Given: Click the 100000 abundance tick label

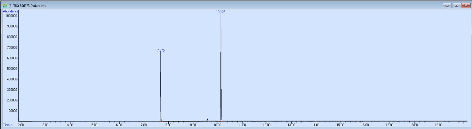Looking at the screenshot, I should pyautogui.click(x=11, y=111).
